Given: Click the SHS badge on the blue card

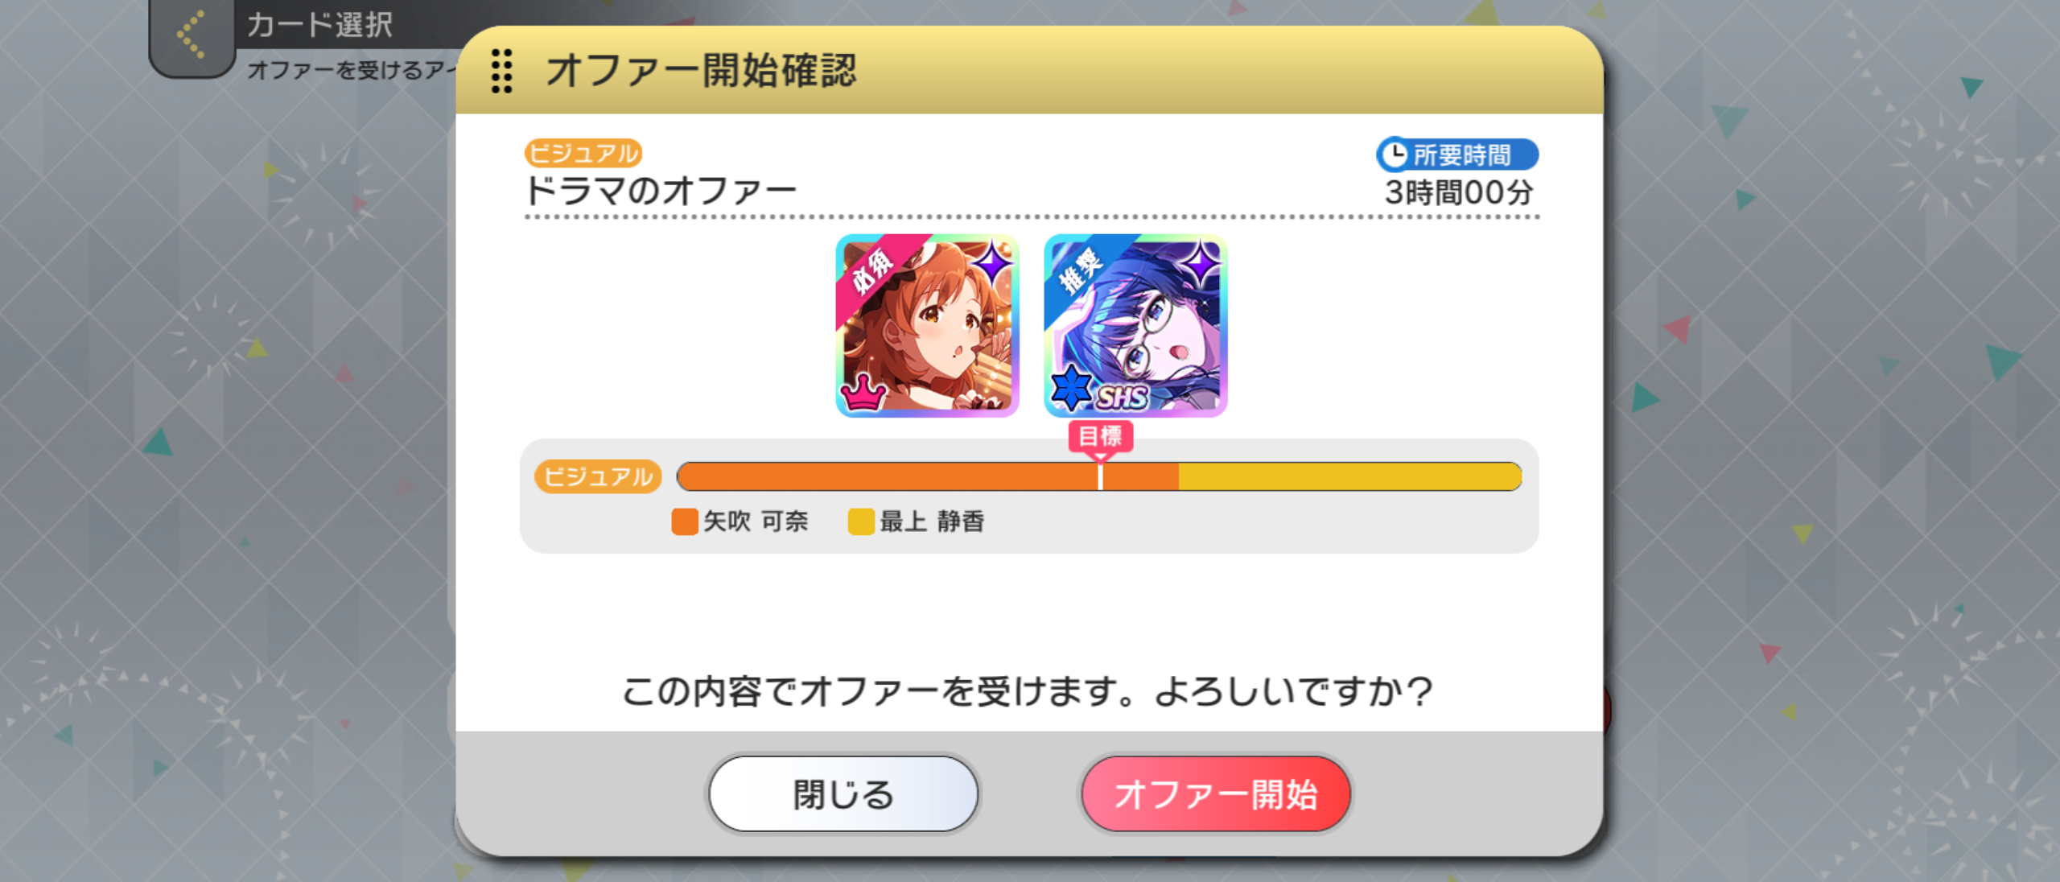Looking at the screenshot, I should pos(1122,398).
